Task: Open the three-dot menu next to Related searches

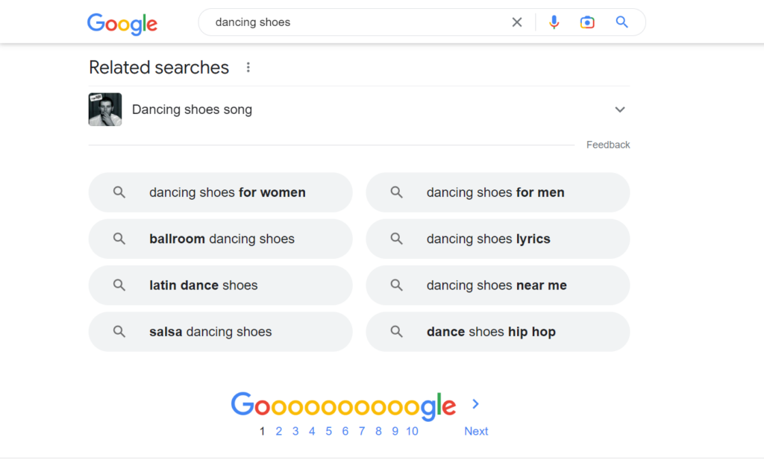Action: point(248,66)
